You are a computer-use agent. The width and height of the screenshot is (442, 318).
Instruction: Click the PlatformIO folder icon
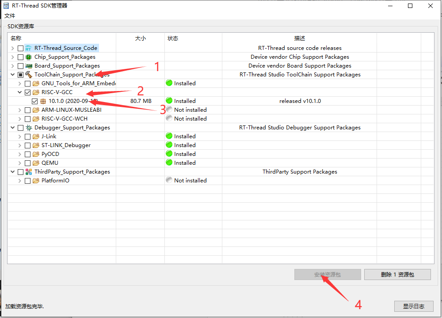point(36,181)
